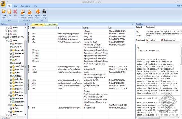
Task: Select the 'RE: Personal data' message
Action: click(x=81, y=108)
